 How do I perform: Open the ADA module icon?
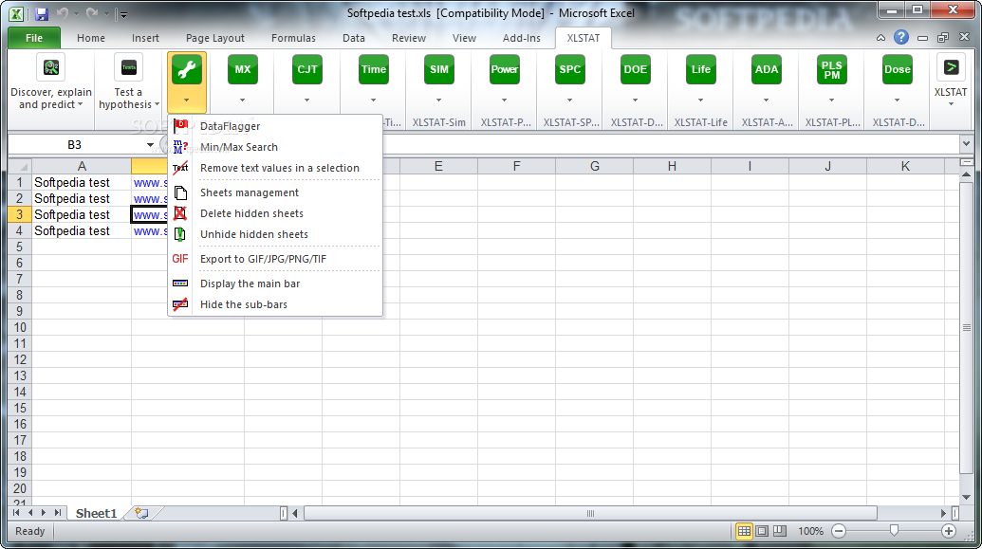[767, 69]
